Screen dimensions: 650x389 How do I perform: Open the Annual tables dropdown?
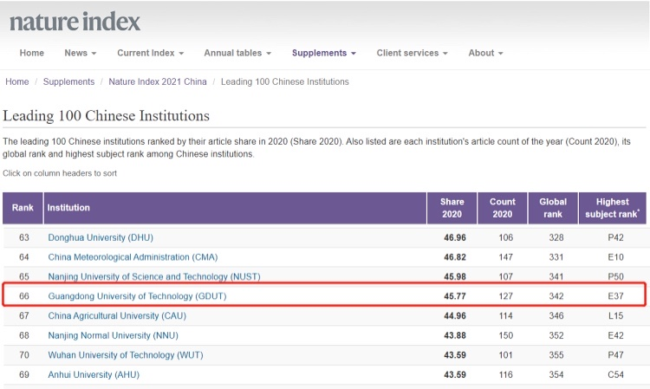coord(237,53)
